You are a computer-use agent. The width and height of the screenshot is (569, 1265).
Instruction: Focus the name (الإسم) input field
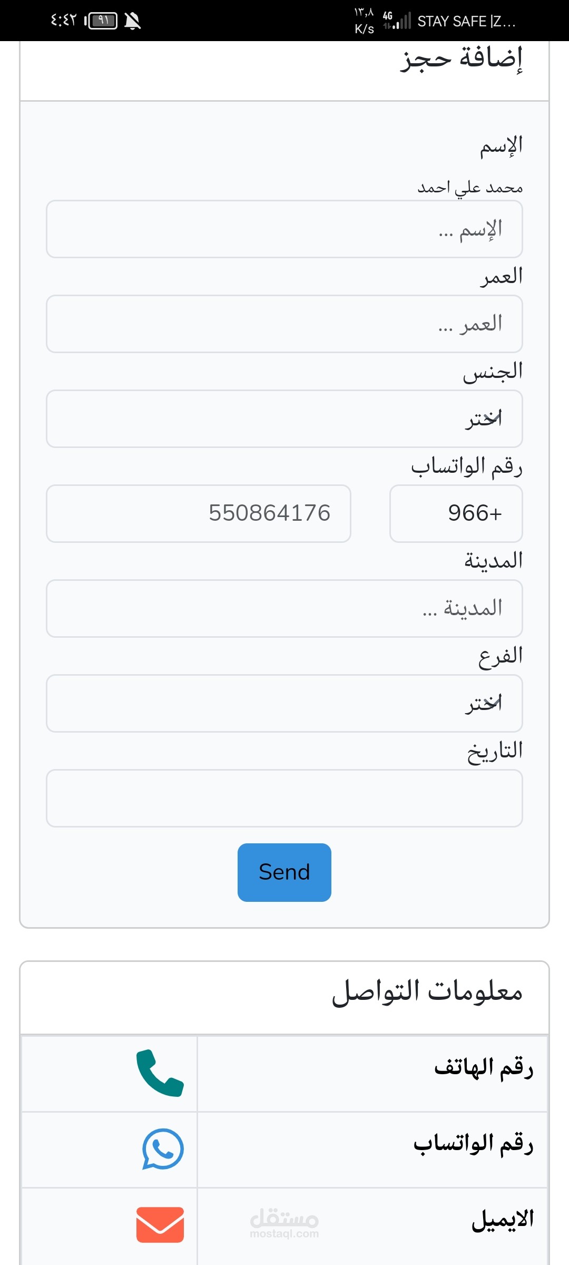point(284,229)
